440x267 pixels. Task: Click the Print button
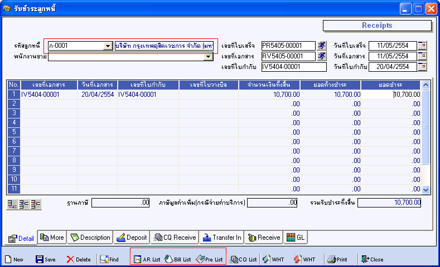[337, 259]
